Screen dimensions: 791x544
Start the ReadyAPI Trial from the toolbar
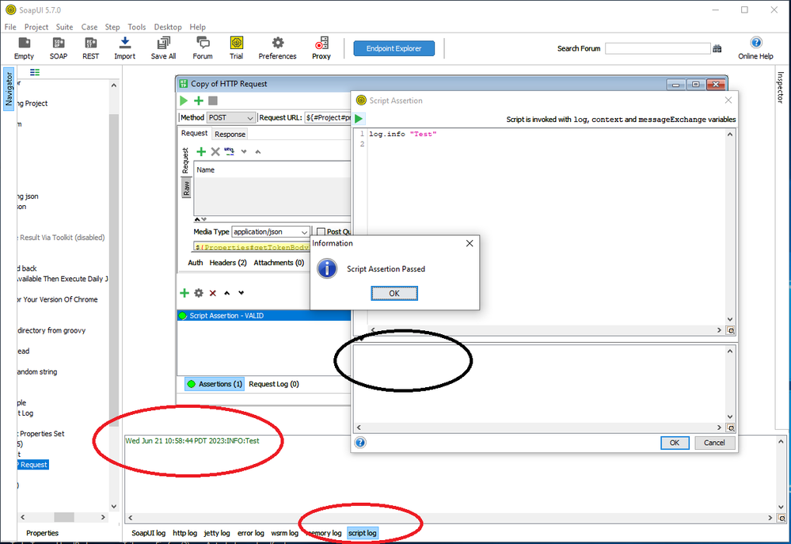point(237,48)
